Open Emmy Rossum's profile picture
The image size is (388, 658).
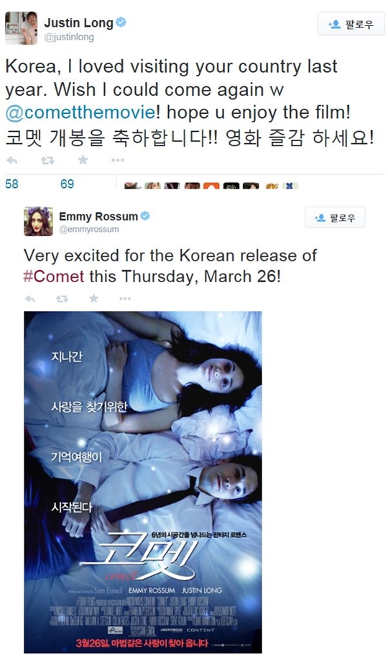[x=38, y=221]
